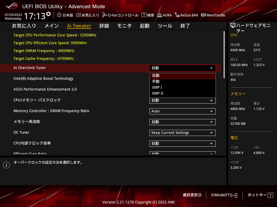Open the モニタ tab

(124, 26)
